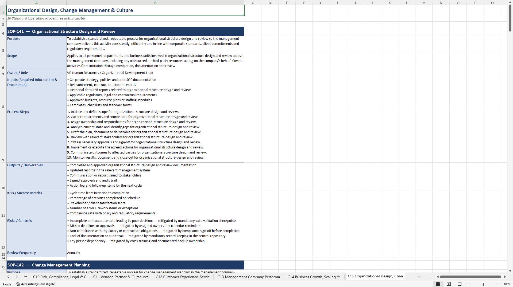Select the C15 Organizational Design tab
513x287 pixels.
tap(375, 276)
